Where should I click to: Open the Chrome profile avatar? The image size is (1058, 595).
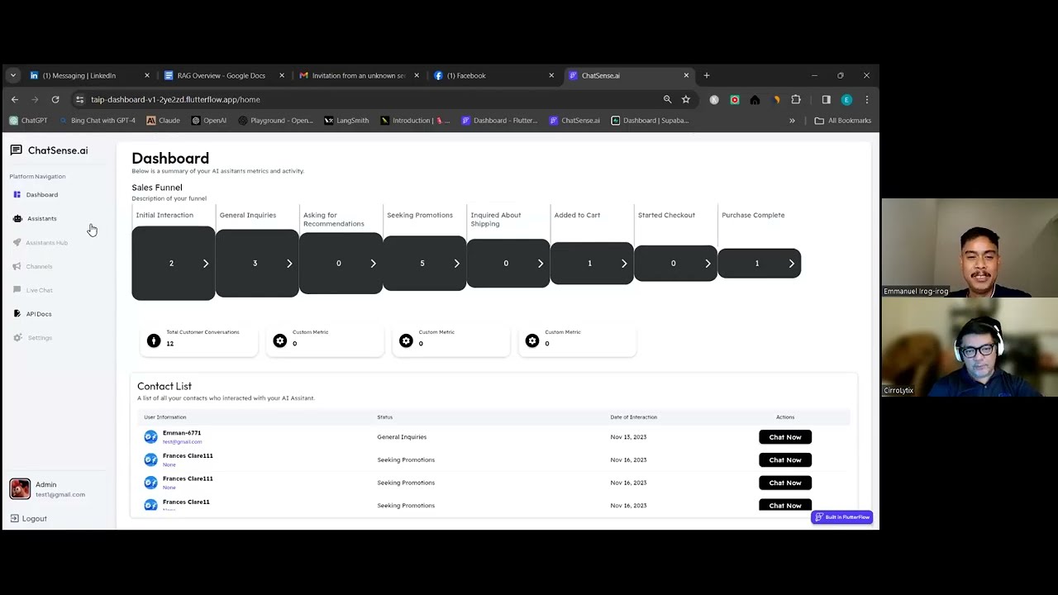[x=846, y=99]
